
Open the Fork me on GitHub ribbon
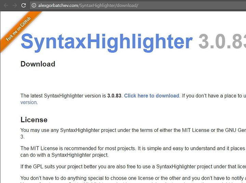[x=18, y=29]
